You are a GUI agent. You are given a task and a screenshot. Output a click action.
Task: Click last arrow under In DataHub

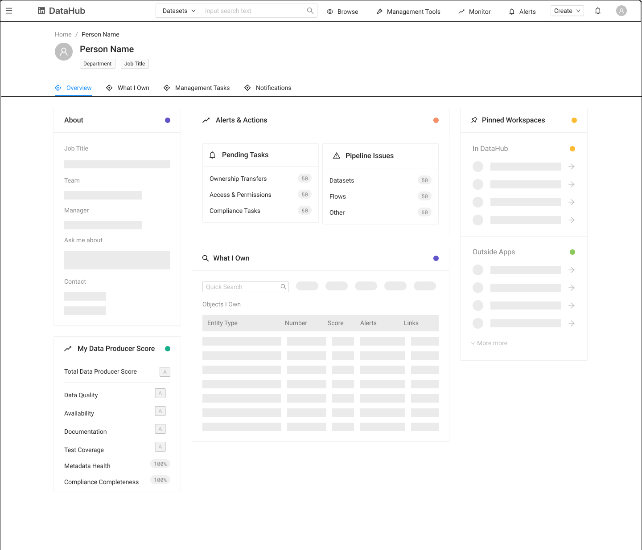click(572, 220)
